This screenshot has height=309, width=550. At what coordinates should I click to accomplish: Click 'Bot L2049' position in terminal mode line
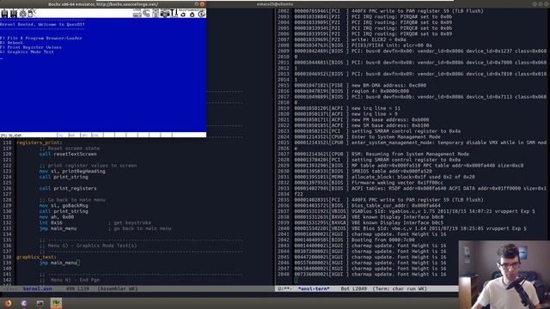(354, 289)
